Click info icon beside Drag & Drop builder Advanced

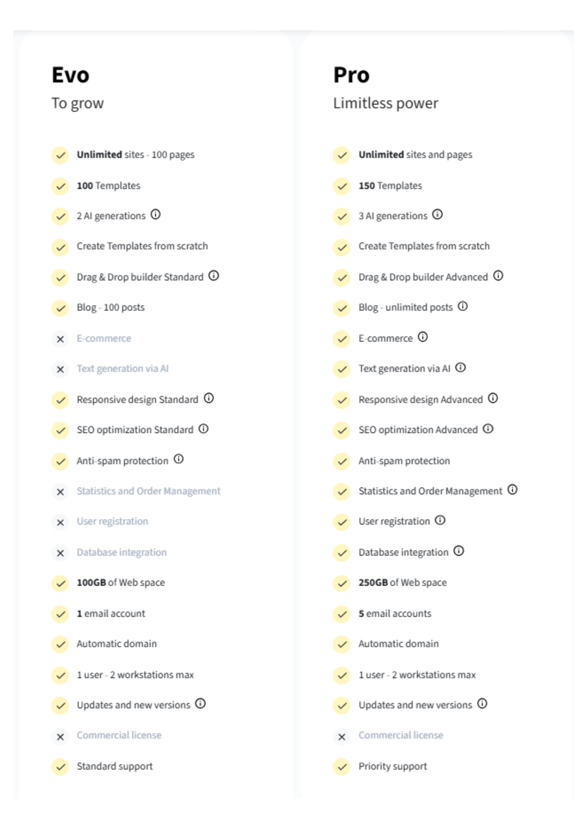point(498,276)
